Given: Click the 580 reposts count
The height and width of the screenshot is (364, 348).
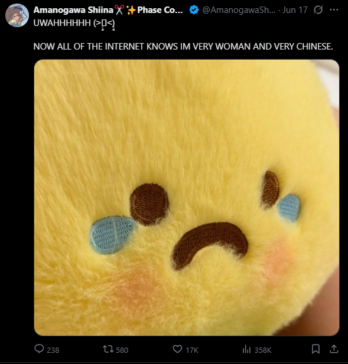Looking at the screenshot, I should pyautogui.click(x=122, y=350).
